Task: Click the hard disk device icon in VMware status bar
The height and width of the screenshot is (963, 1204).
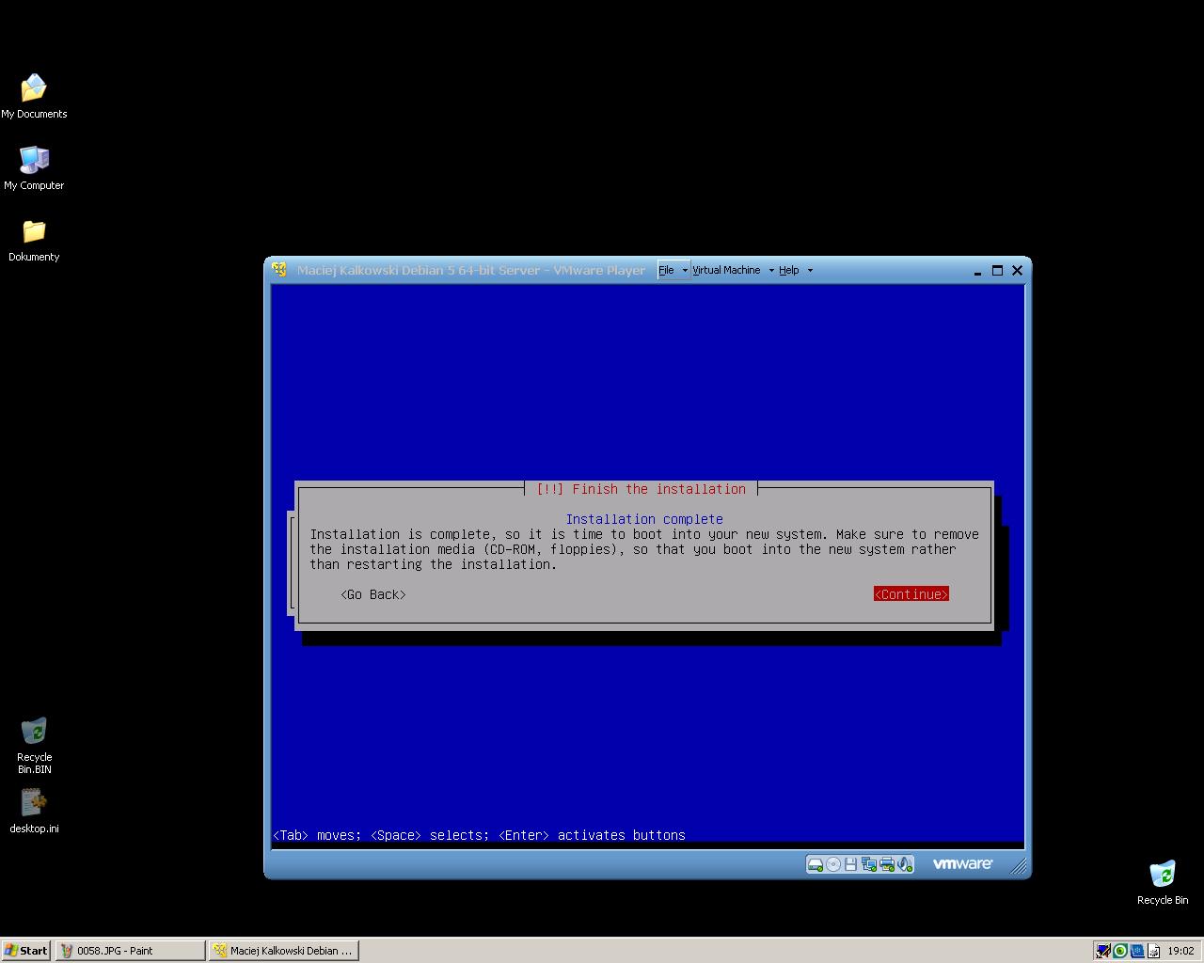Action: pyautogui.click(x=816, y=864)
